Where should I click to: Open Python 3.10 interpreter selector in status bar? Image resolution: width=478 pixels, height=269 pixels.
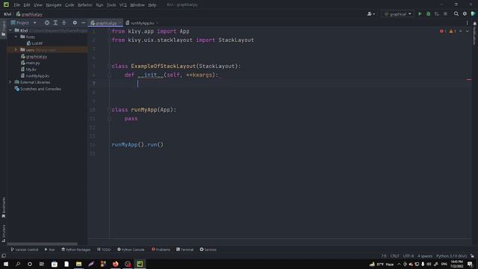(x=451, y=256)
